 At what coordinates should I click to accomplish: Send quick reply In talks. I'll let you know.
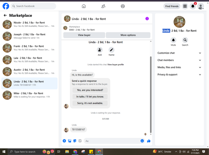click(x=90, y=97)
